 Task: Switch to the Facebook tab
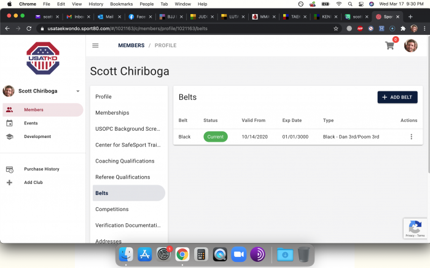coord(140,17)
